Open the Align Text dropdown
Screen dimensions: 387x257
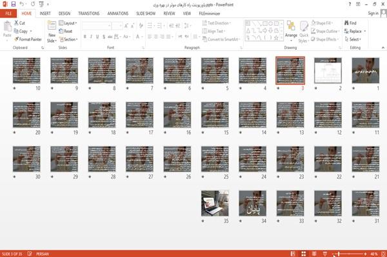point(213,32)
